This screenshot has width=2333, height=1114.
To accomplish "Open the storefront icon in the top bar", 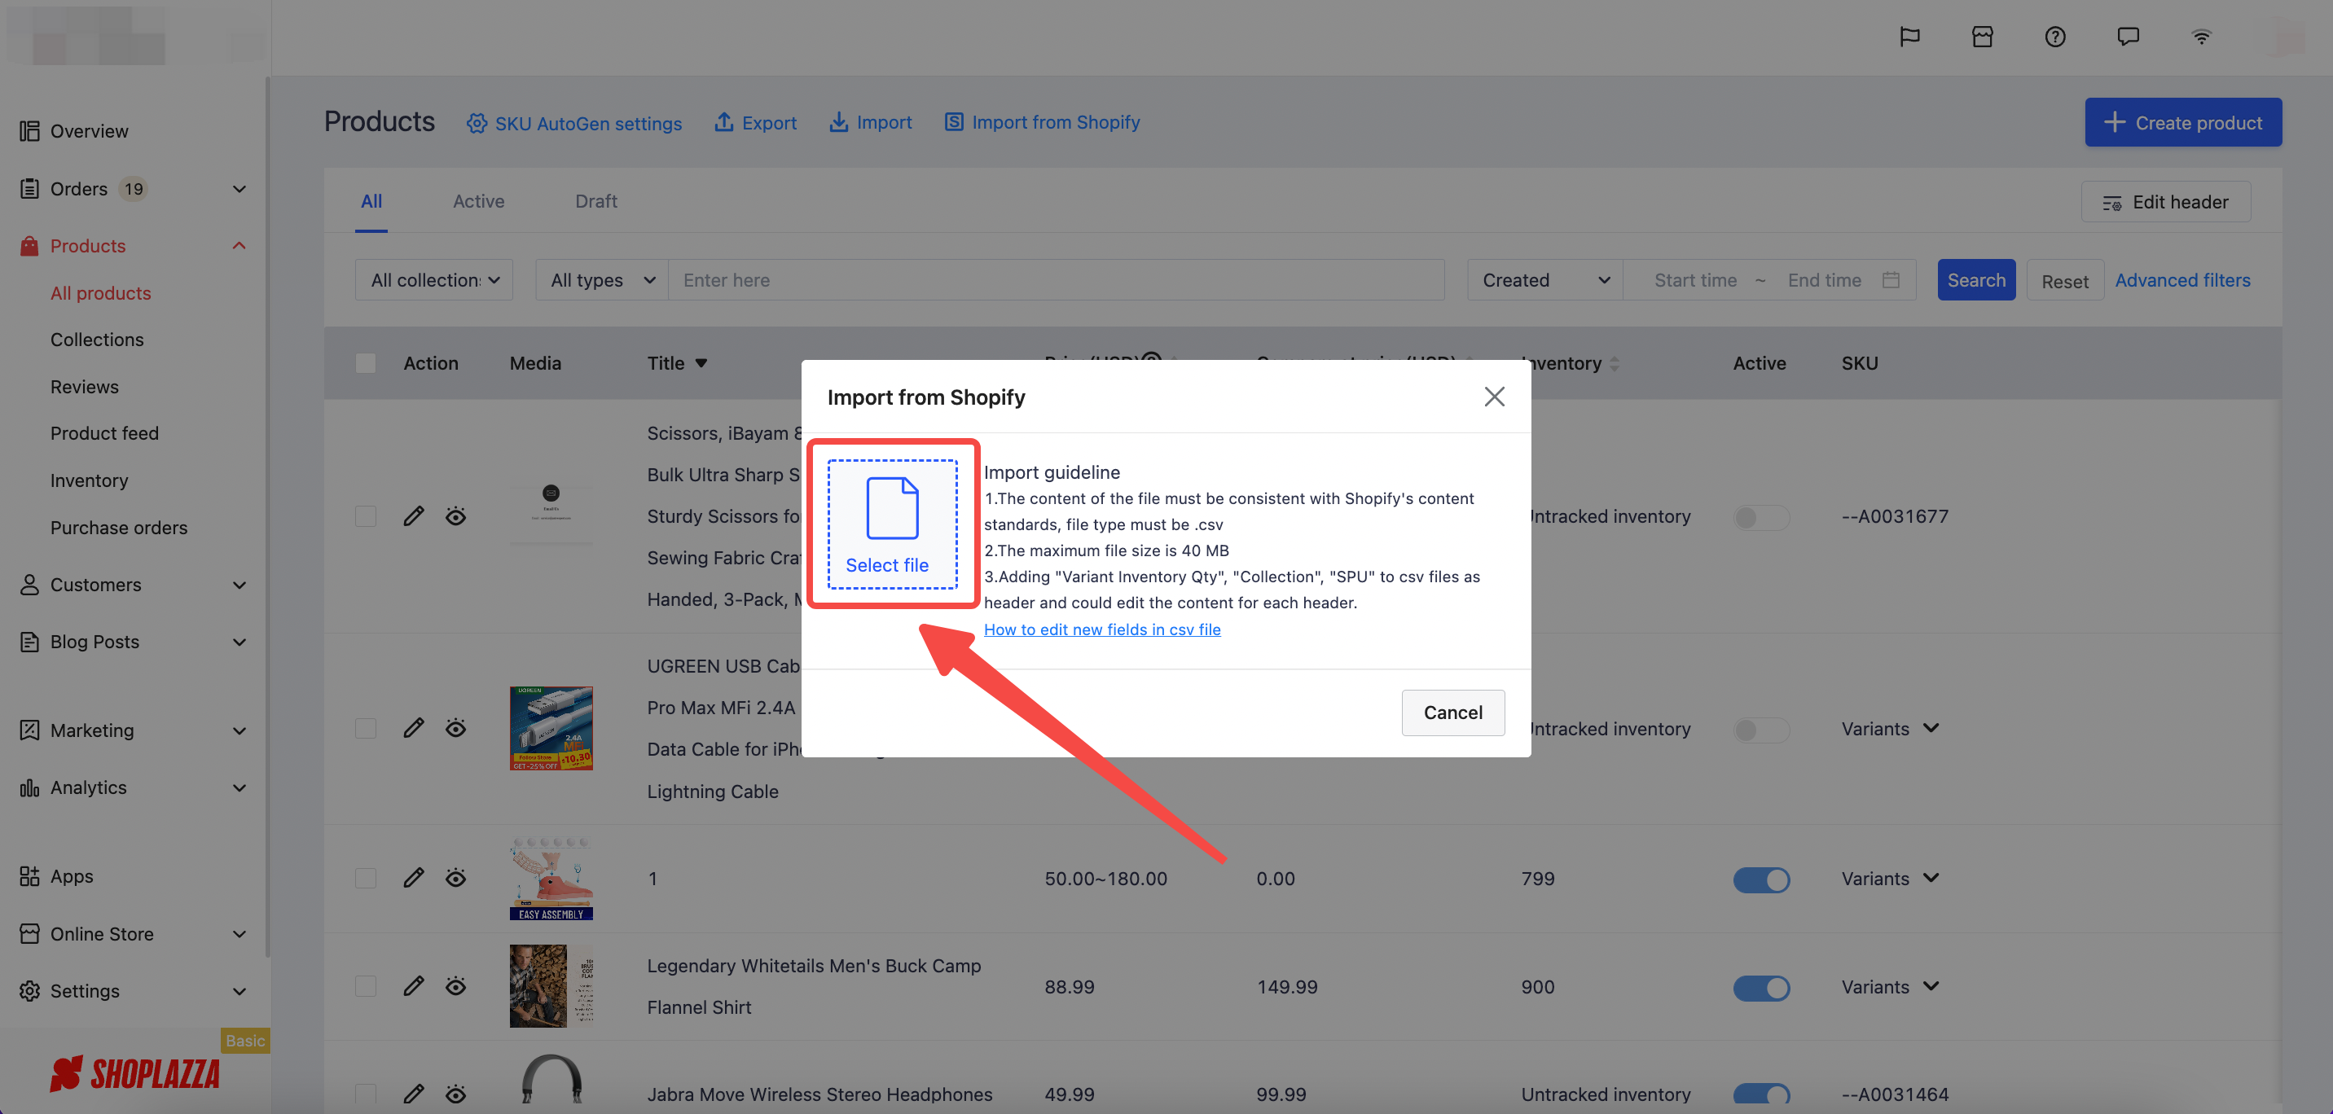I will click(x=1983, y=37).
